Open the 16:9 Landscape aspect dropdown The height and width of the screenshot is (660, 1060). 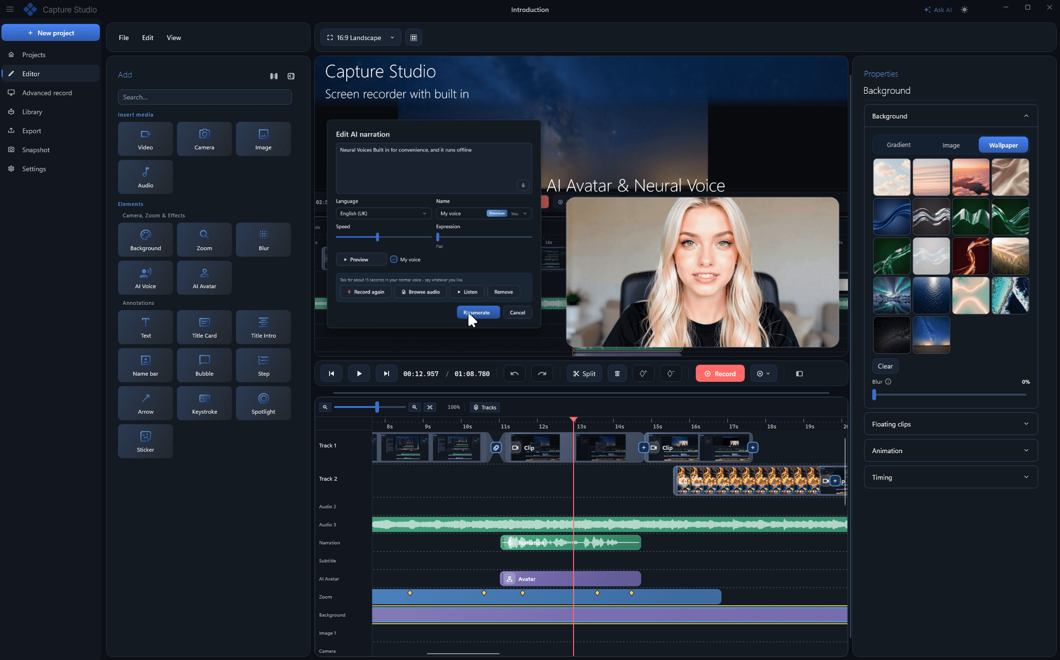[x=361, y=38]
